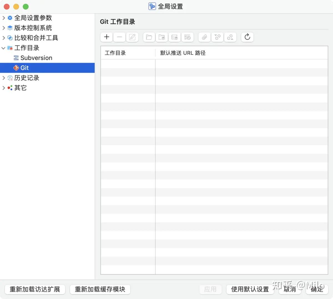Click the paperclip attach icon
The width and height of the screenshot is (333, 299).
(204, 37)
